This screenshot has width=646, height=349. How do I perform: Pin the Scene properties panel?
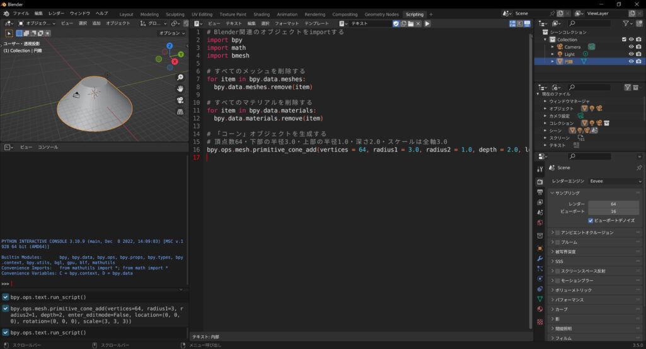[639, 168]
